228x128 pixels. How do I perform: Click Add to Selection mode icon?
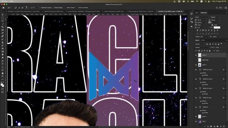click(x=19, y=8)
